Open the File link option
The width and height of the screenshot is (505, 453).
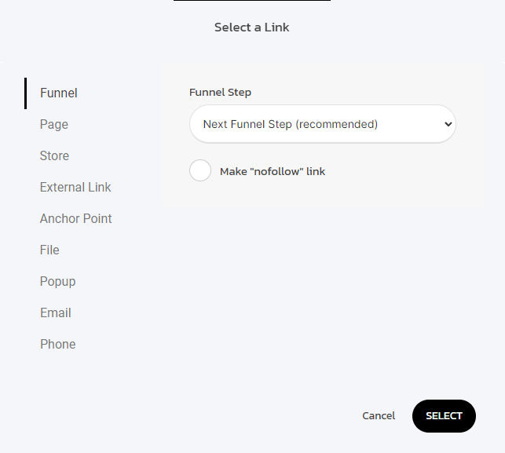pos(49,250)
